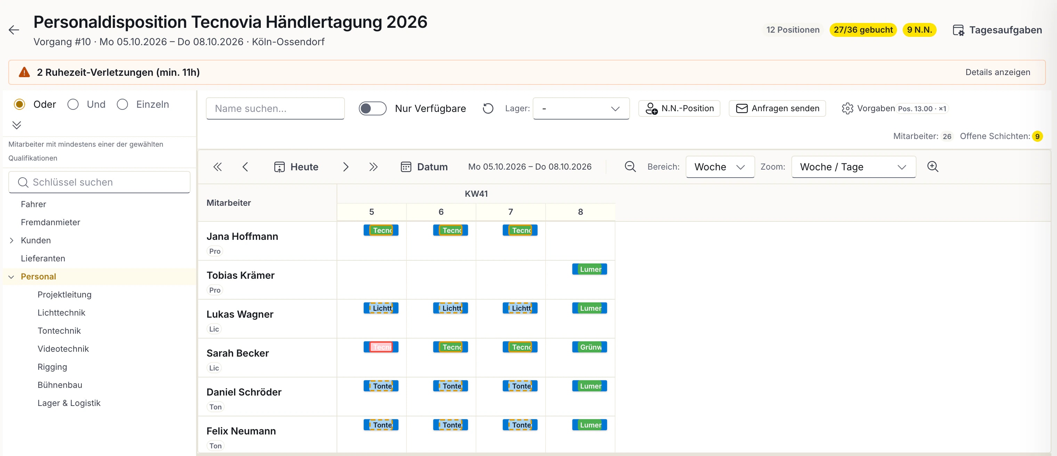Viewport: 1057px width, 456px height.
Task: Expand the double chevron under filter modes
Action: (x=16, y=125)
